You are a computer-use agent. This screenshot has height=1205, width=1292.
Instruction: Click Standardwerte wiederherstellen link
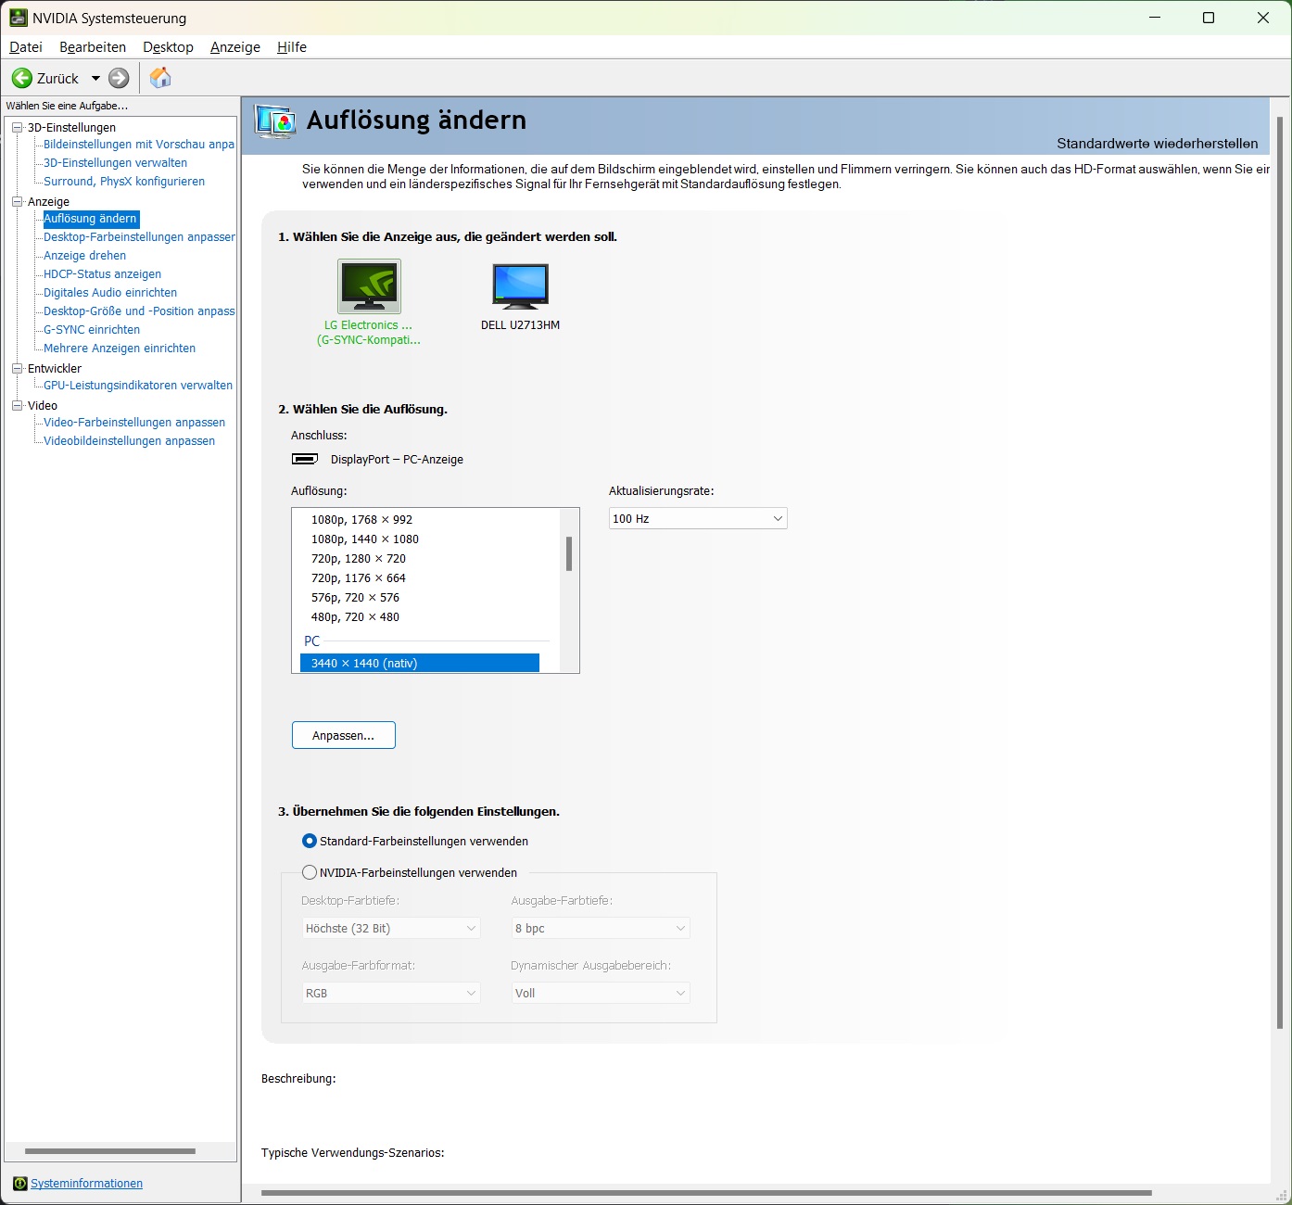tap(1158, 144)
